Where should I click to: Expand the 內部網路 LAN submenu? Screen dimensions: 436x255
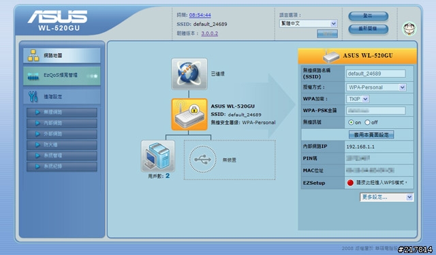(62, 123)
